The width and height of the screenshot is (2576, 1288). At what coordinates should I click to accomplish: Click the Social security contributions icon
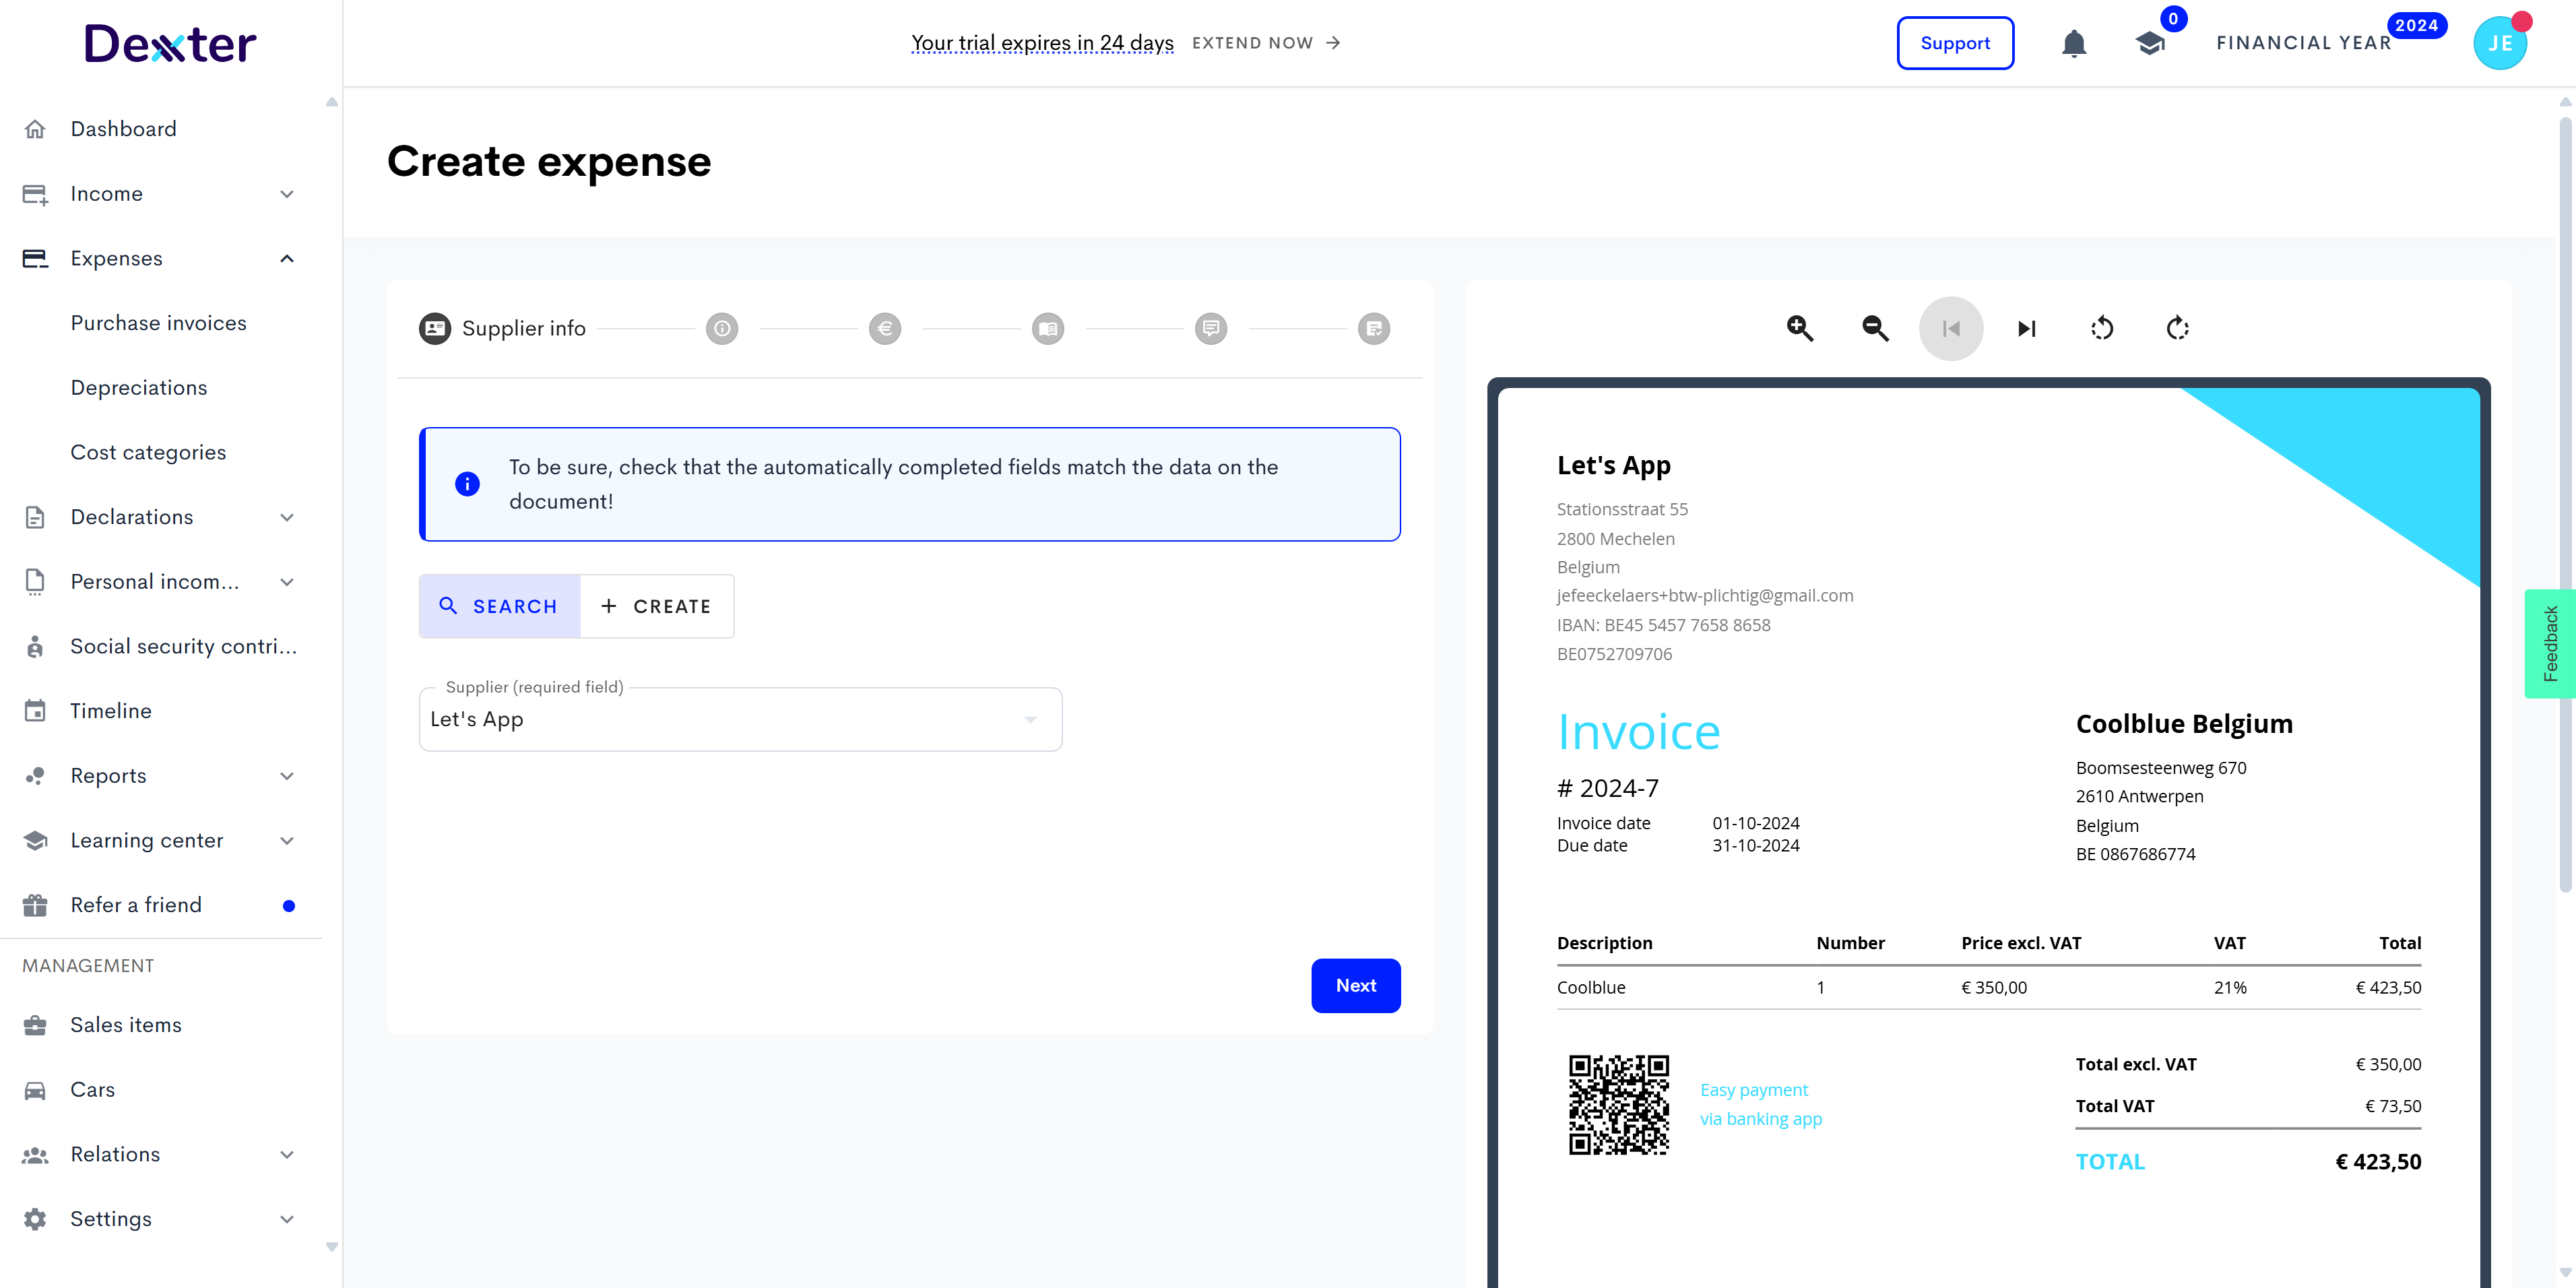click(35, 646)
